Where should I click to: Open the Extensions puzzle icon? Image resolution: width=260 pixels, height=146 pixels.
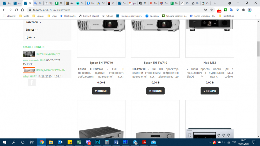tap(243, 10)
